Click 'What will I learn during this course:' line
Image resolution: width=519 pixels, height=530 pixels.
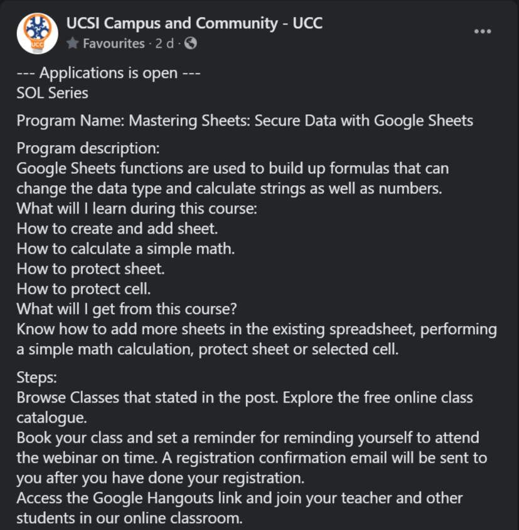[x=137, y=208]
